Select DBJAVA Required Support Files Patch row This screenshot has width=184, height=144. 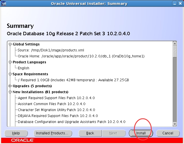(58, 116)
